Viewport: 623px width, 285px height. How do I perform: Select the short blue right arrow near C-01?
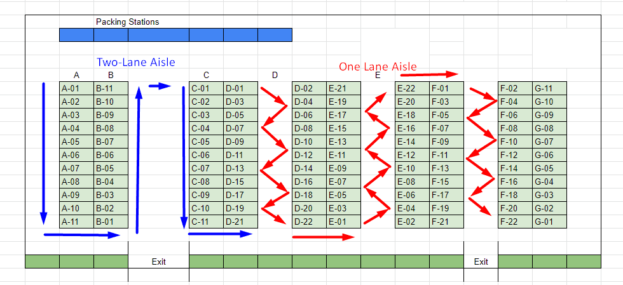pyautogui.click(x=160, y=86)
